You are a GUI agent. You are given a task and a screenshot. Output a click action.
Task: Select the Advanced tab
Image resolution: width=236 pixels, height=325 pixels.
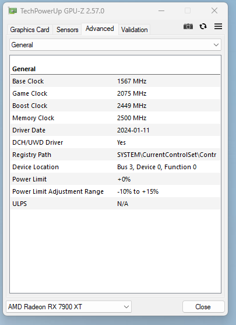[100, 29]
